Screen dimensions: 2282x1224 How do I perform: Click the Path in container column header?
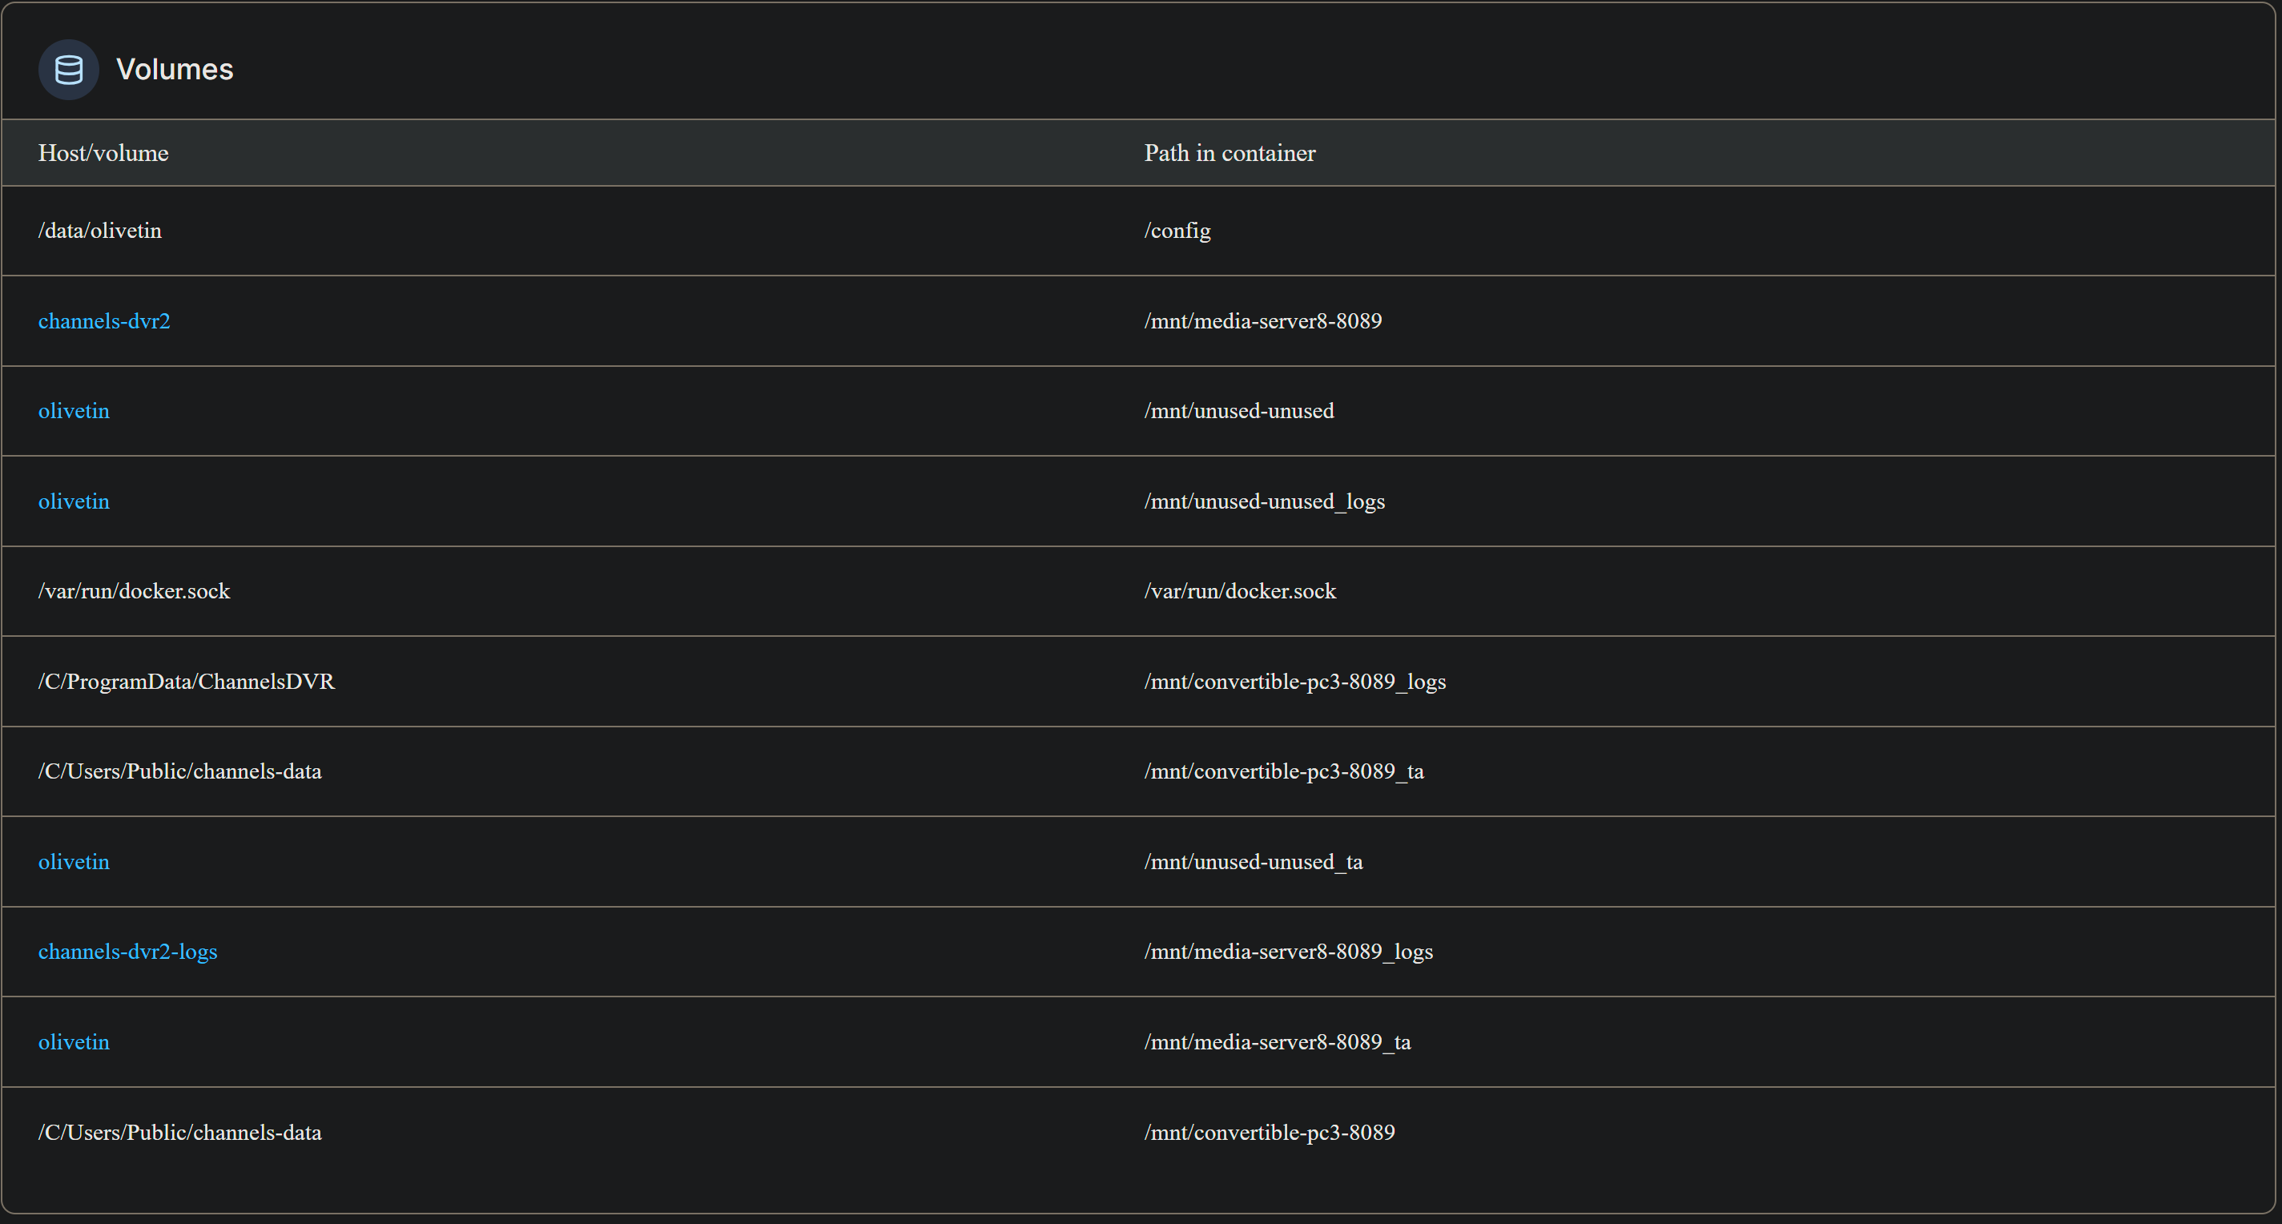(x=1229, y=153)
